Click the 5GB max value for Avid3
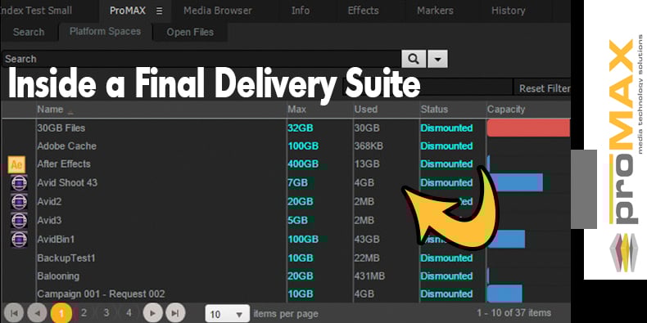The image size is (647, 323). click(298, 221)
